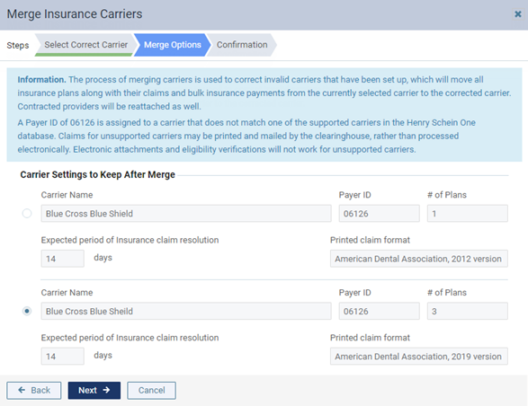Screen dimensions: 528x406
Task: Cancel the carrier merge
Action: click(x=151, y=390)
